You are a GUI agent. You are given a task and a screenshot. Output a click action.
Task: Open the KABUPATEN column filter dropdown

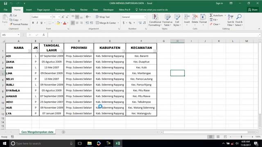tap(124, 51)
